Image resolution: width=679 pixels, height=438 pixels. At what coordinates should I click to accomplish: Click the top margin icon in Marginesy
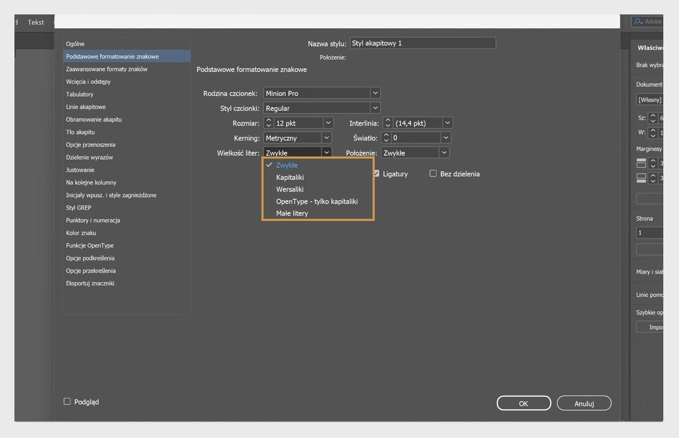tap(641, 163)
